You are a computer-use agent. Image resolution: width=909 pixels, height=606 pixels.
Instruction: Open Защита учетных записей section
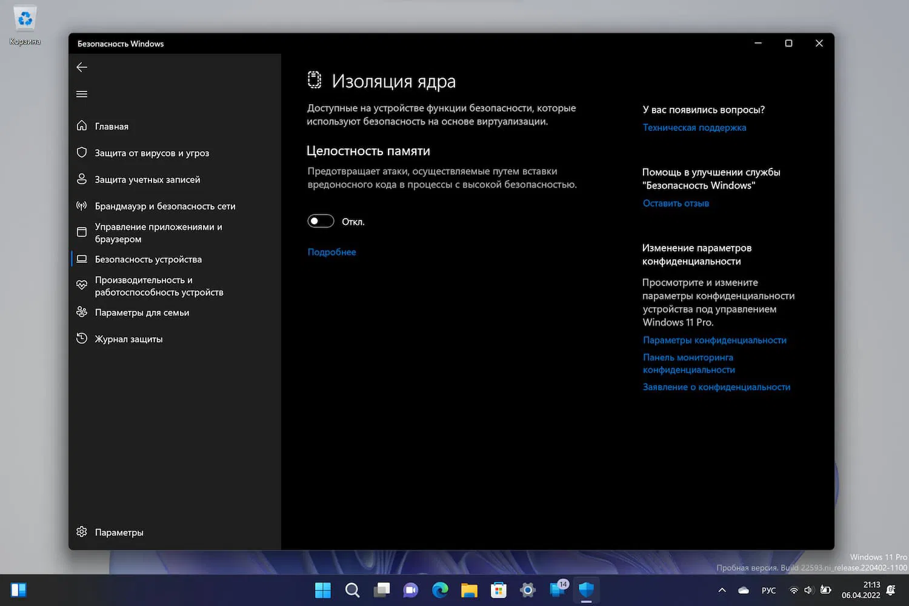(147, 179)
